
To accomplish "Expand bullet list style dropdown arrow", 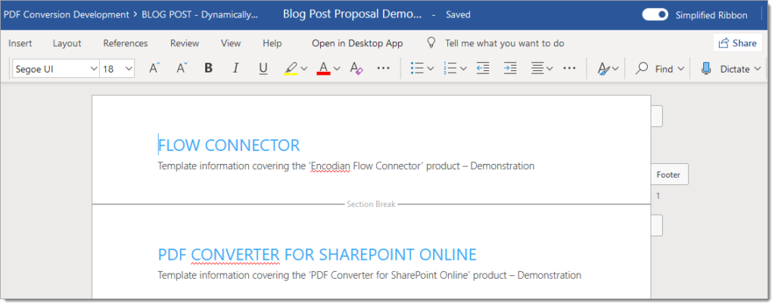I will tap(431, 69).
